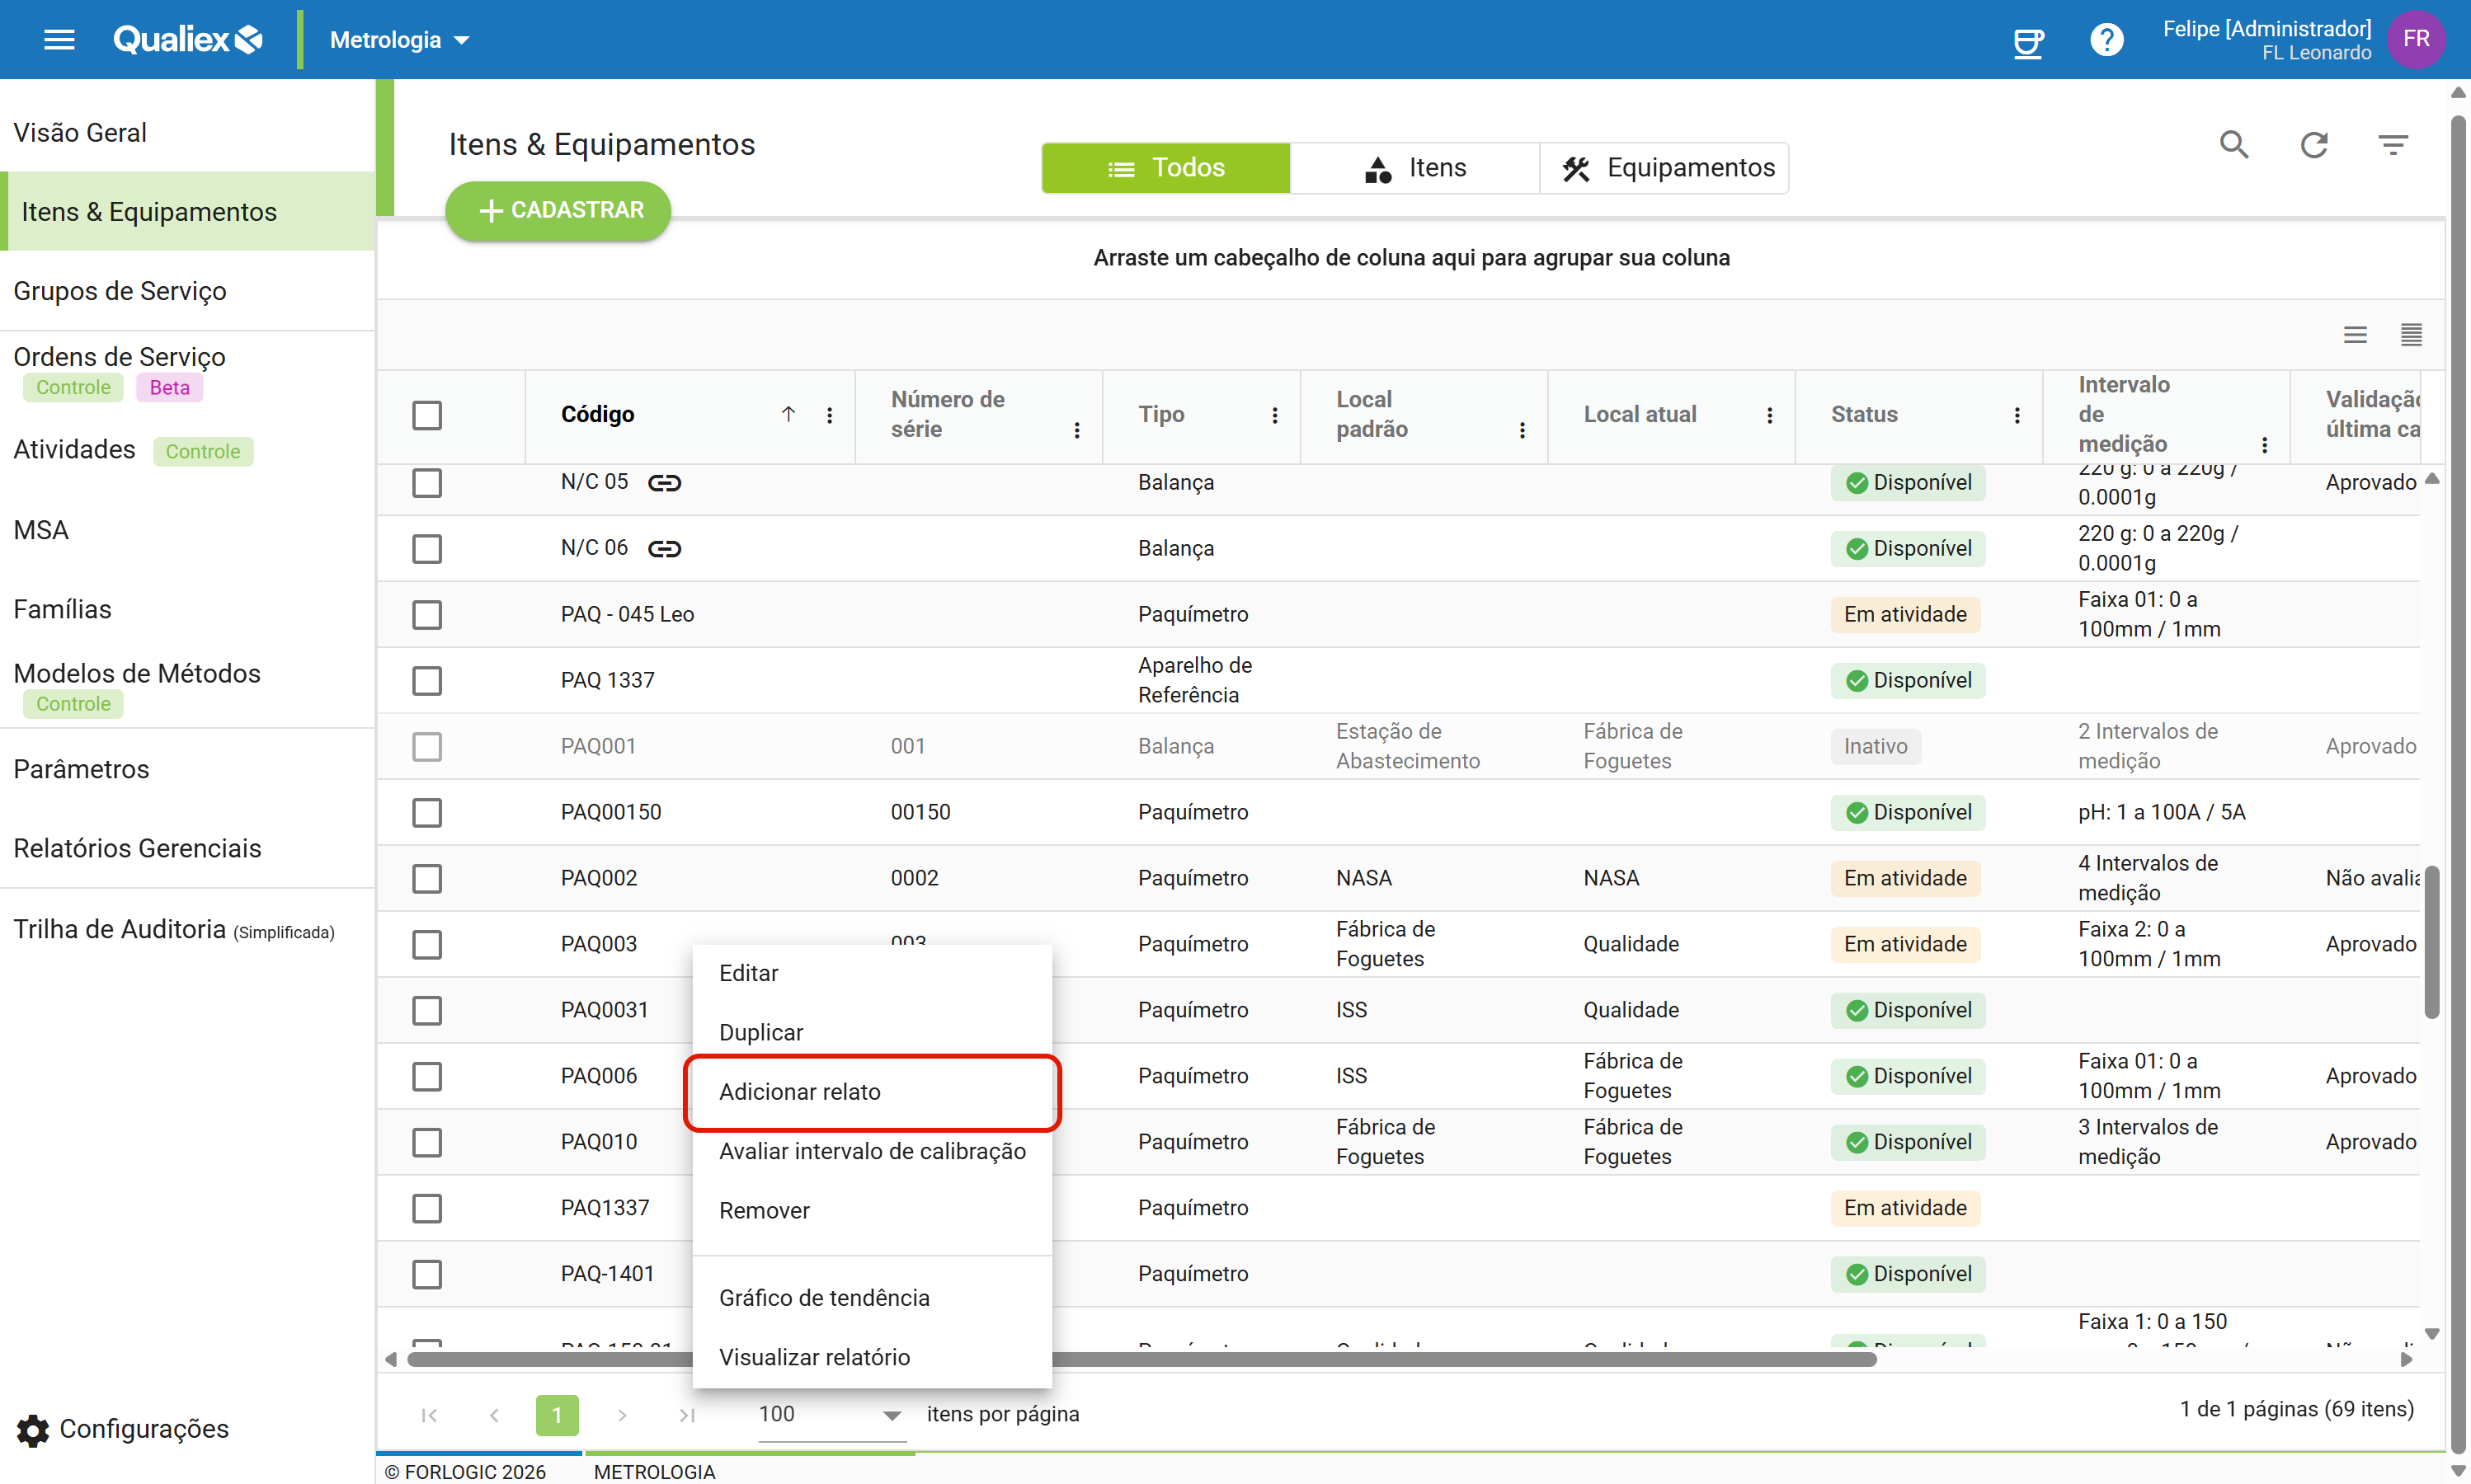Open the Status column options menu

[2016, 415]
